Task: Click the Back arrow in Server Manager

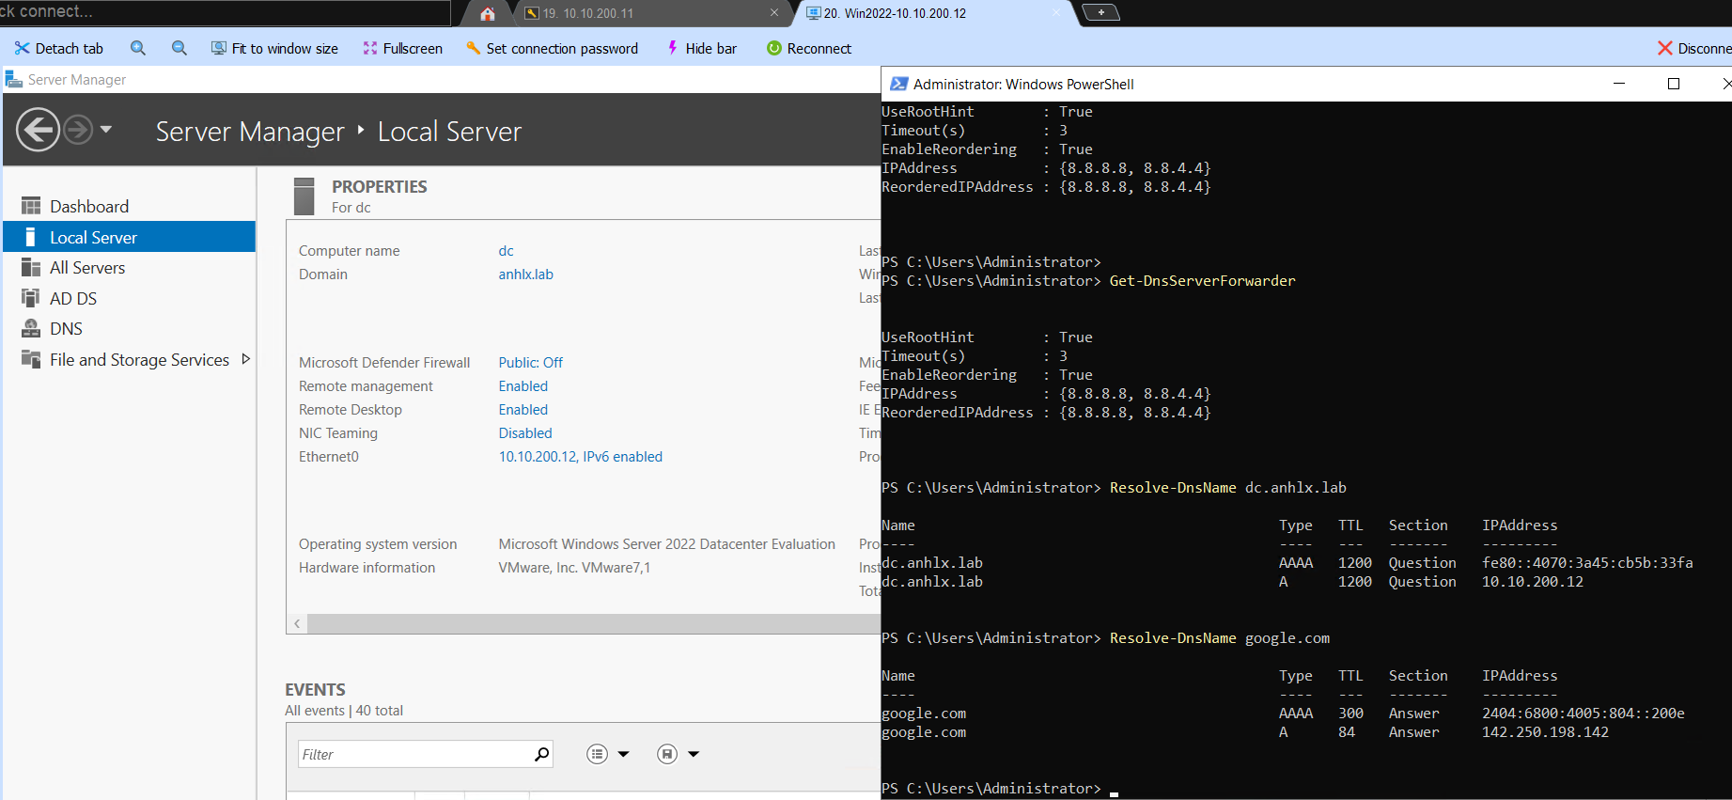Action: pyautogui.click(x=38, y=130)
